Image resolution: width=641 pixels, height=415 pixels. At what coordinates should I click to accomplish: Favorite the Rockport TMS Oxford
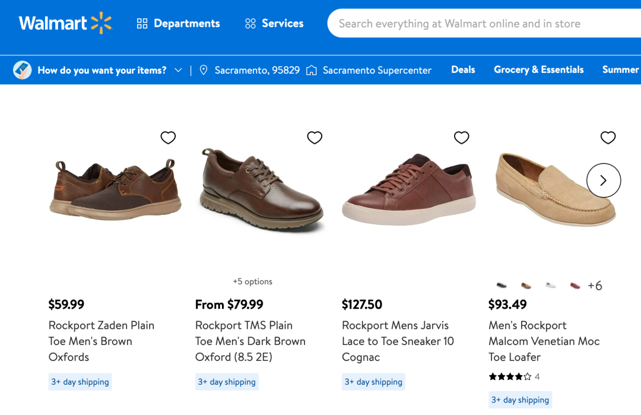point(315,137)
